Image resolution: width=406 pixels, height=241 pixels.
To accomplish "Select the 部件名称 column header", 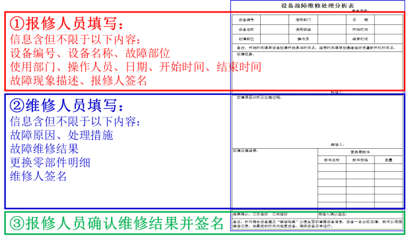I will (332, 160).
